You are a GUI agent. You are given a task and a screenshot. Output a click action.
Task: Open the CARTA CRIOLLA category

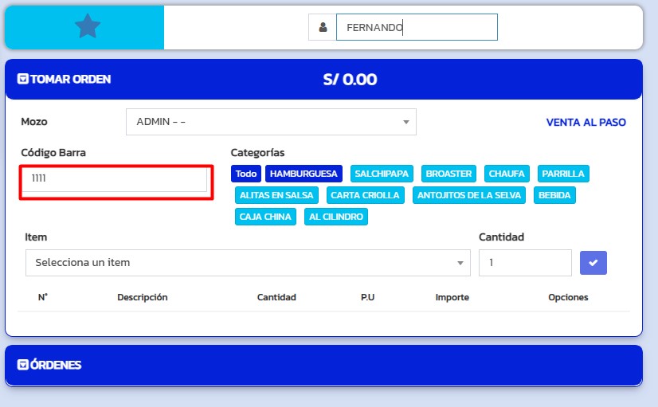tap(365, 195)
